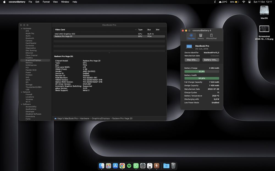The width and height of the screenshot is (275, 171).
Task: Open the Wi-Fi status menu
Action: click(x=244, y=2)
